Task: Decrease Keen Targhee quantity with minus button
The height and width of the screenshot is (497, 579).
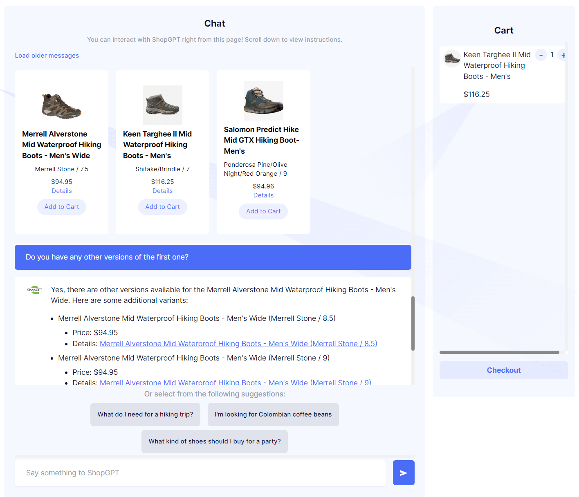Action: pos(541,55)
